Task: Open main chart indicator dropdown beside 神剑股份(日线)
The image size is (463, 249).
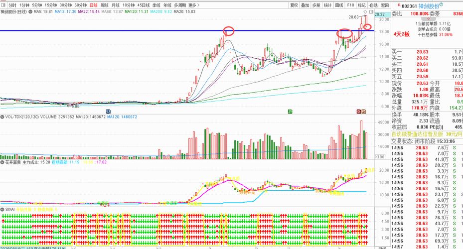Action: [x=30, y=12]
